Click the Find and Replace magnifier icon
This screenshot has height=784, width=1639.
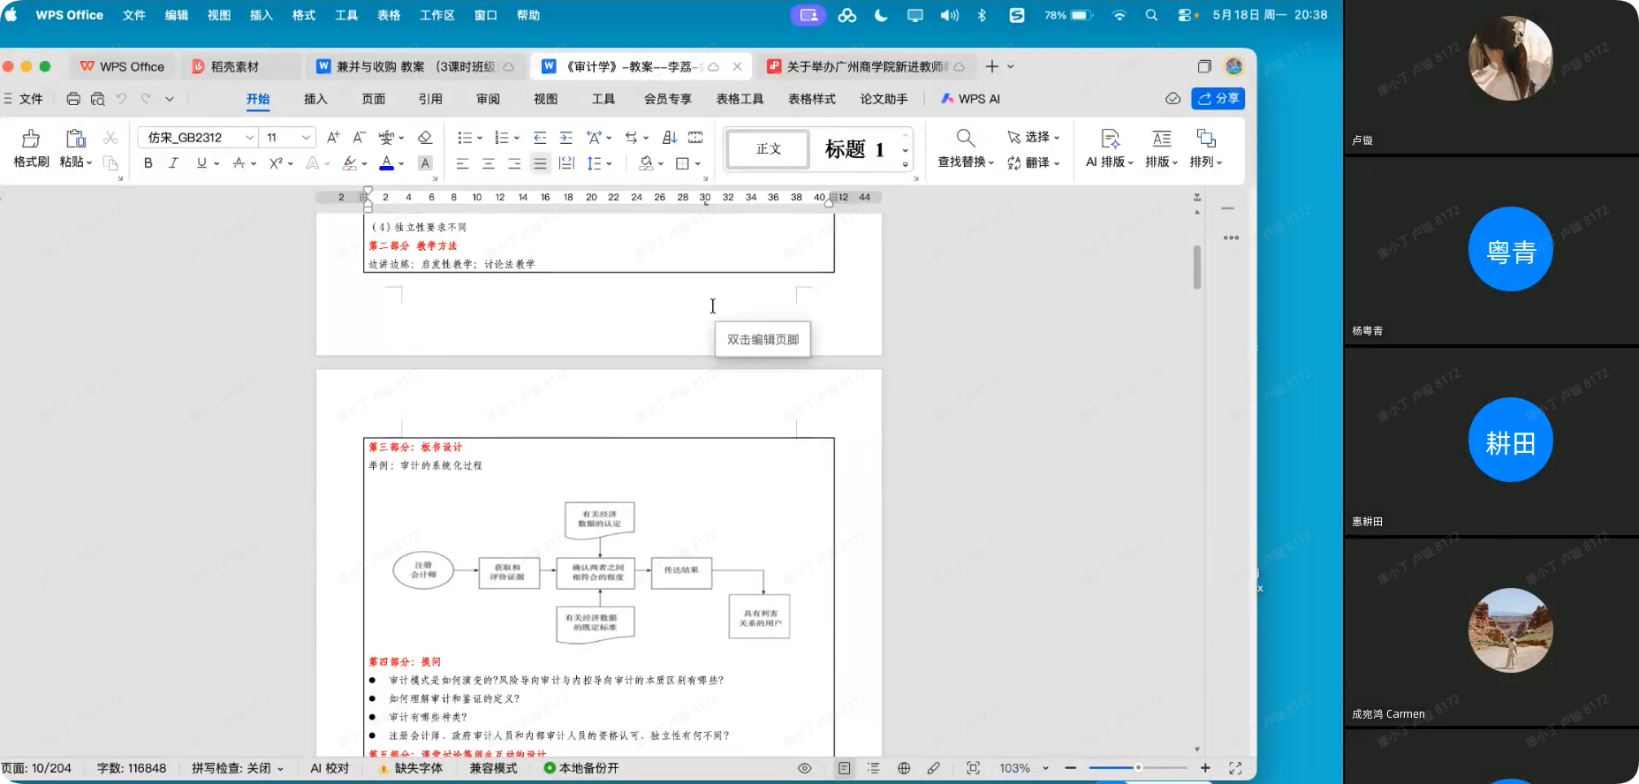[966, 139]
